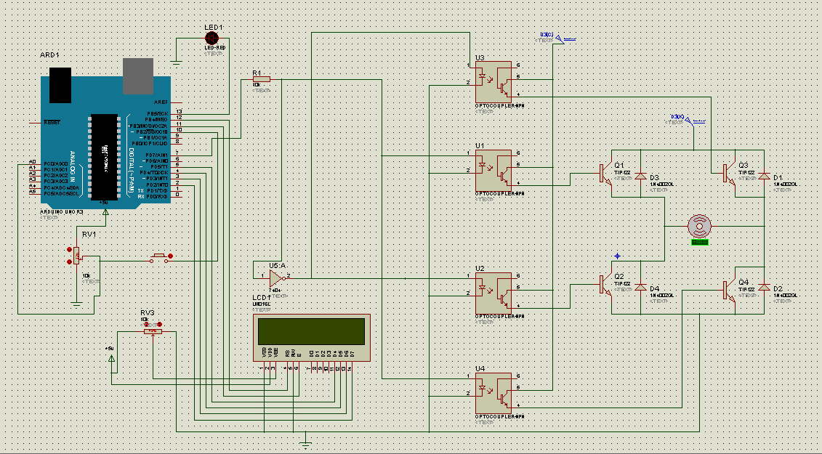822x454 pixels.
Task: Select the +5v power terminal near RV3
Action: pyautogui.click(x=111, y=358)
